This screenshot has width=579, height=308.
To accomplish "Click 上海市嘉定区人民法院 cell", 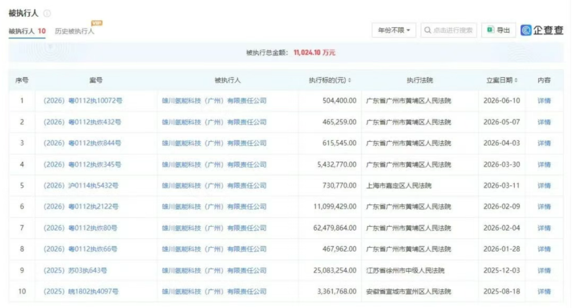I will pos(399,186).
